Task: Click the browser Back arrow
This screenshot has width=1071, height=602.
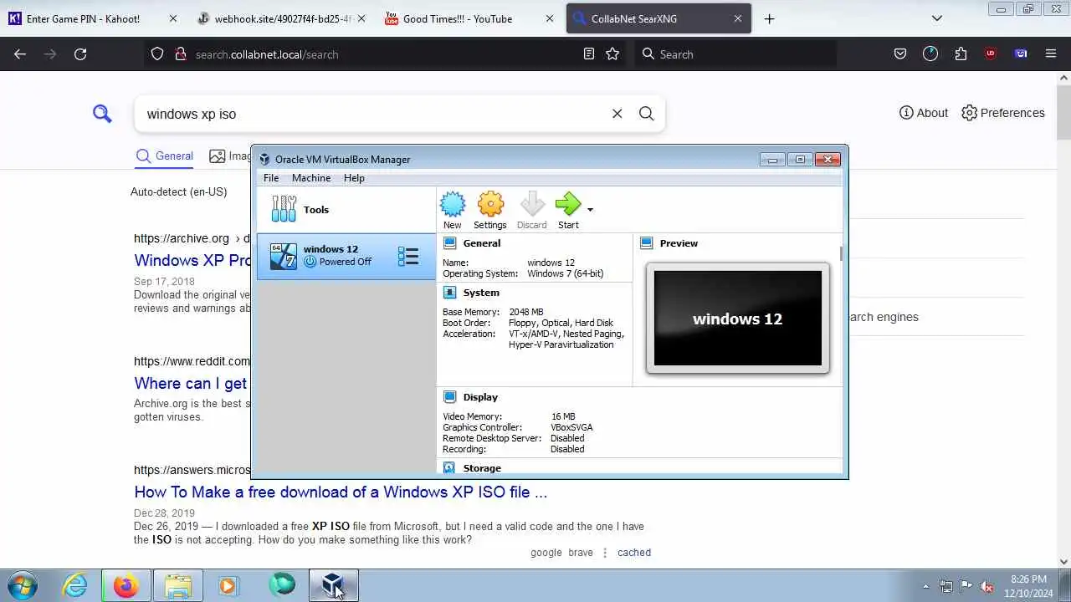Action: pyautogui.click(x=20, y=54)
